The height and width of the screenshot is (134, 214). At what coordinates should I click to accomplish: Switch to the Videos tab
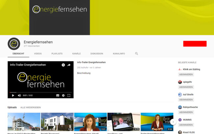38,54
